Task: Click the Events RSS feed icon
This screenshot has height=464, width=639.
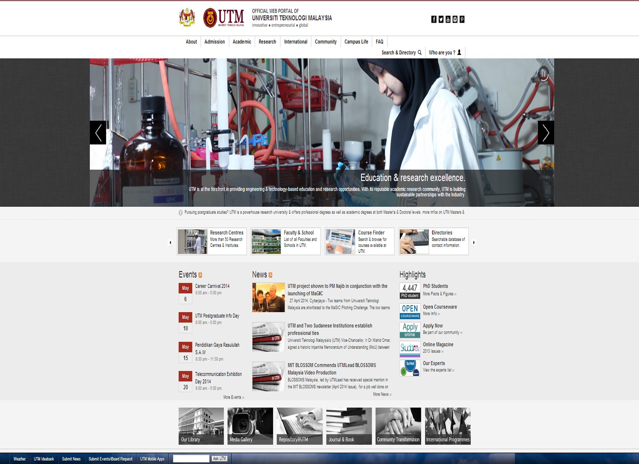Action: point(200,275)
